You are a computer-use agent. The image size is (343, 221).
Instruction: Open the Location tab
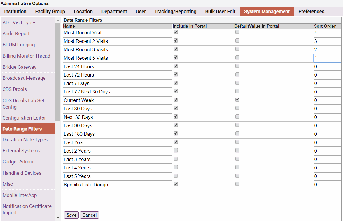click(x=83, y=11)
